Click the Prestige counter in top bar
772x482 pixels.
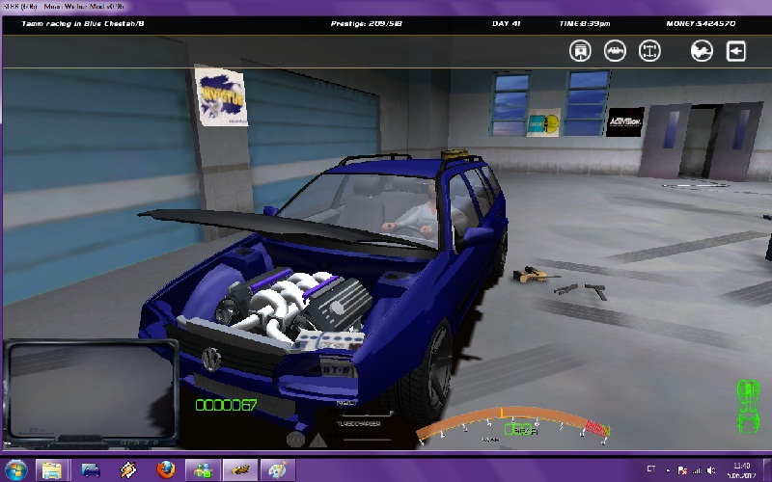pyautogui.click(x=366, y=22)
